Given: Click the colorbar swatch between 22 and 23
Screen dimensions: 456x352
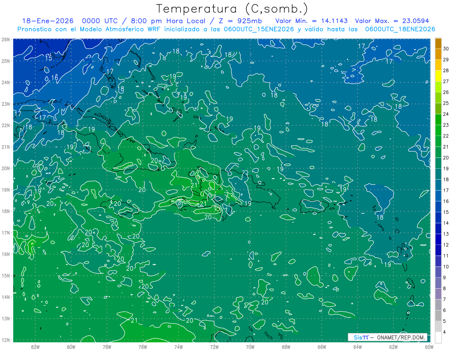Looking at the screenshot, I should (438, 130).
